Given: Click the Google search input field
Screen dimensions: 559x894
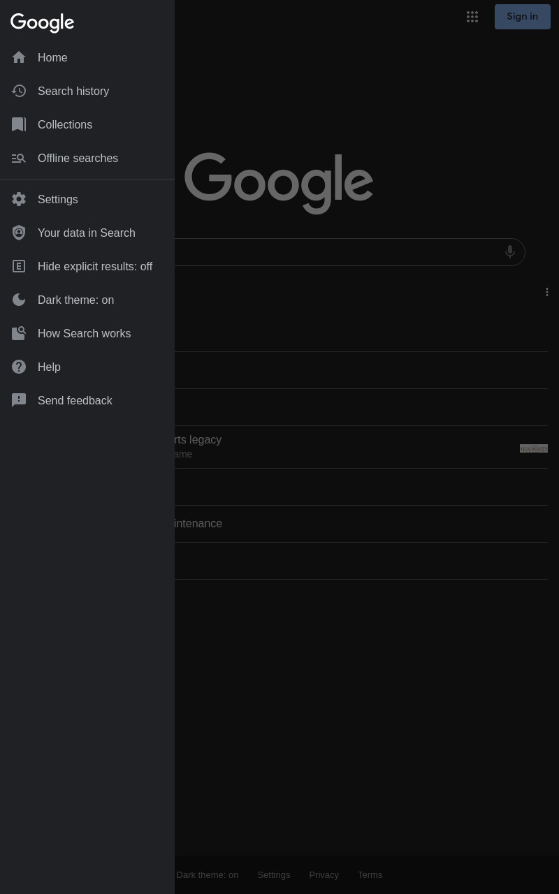Looking at the screenshot, I should point(335,252).
